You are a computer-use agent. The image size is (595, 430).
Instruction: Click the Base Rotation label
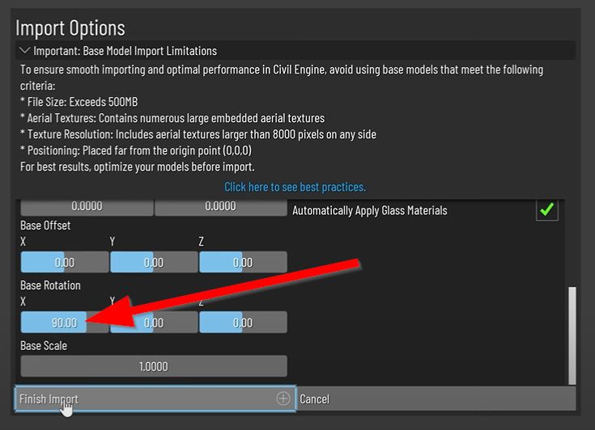tap(50, 285)
